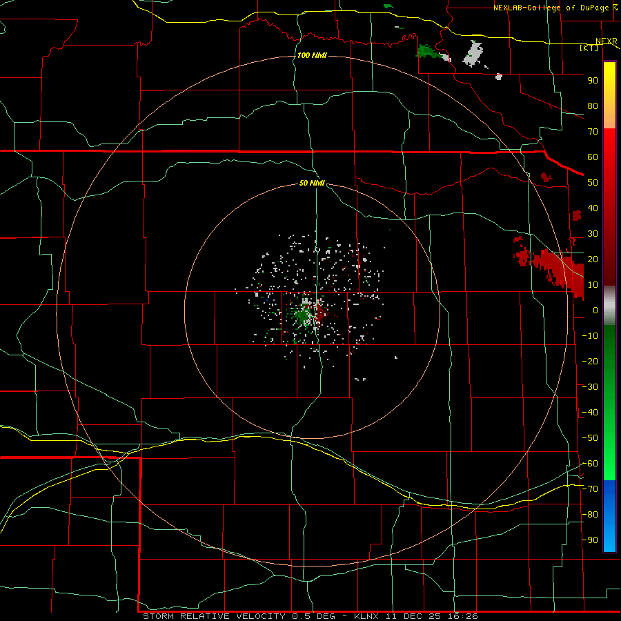Click the positive 80 knot scale value
Screen dimensions: 621x621
tap(593, 106)
